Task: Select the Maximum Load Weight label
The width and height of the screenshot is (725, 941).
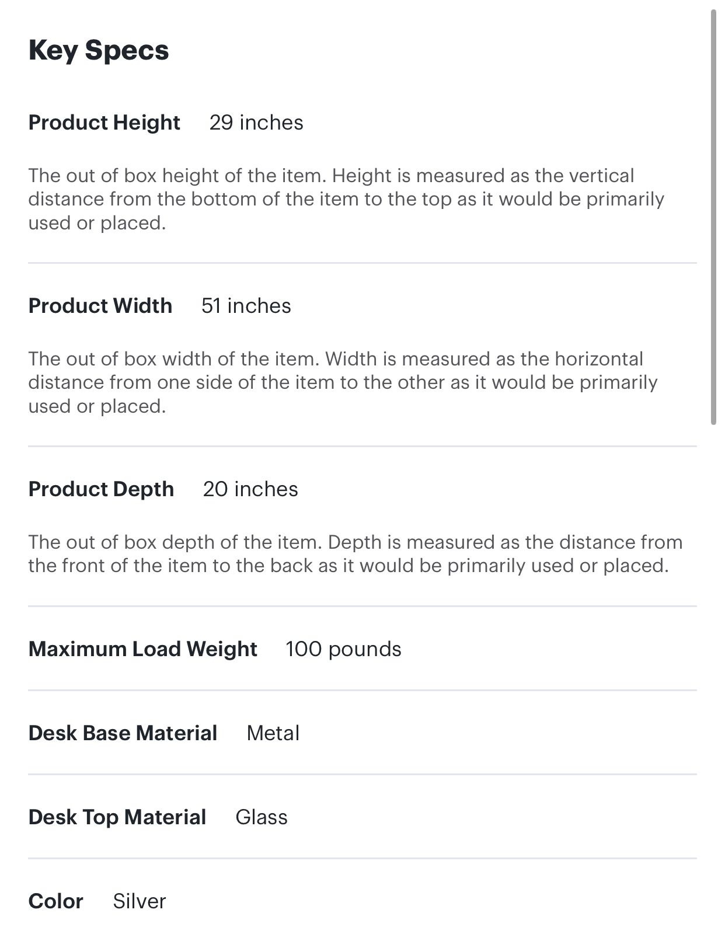Action: [x=142, y=649]
